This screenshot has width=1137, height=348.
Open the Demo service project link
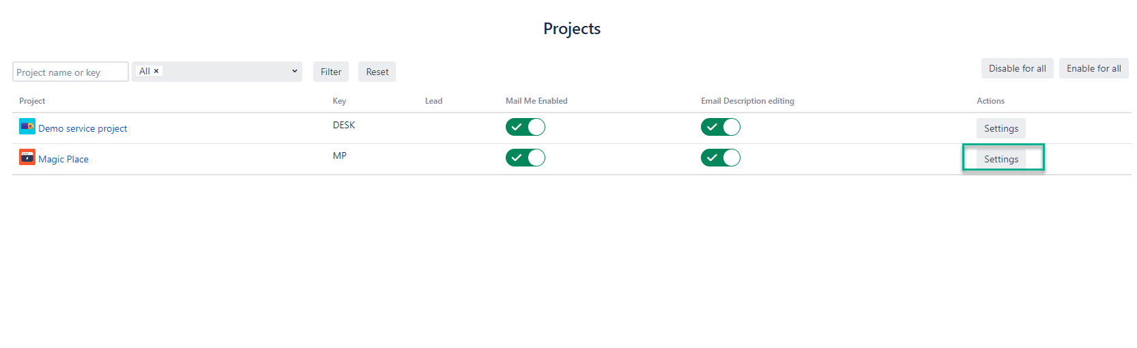click(83, 128)
